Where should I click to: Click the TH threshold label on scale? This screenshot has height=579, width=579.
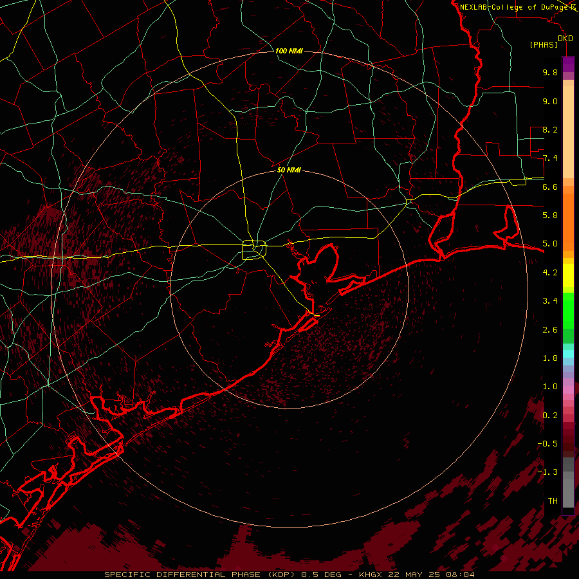(553, 501)
